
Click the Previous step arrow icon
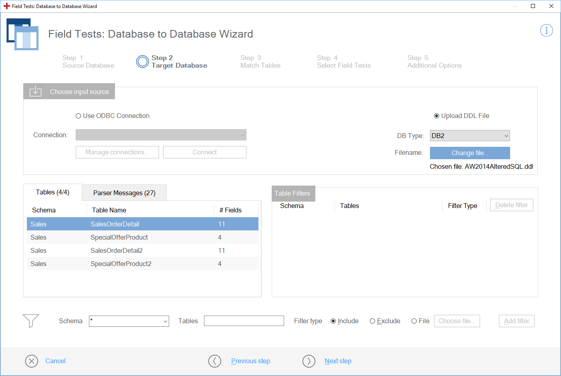click(215, 361)
